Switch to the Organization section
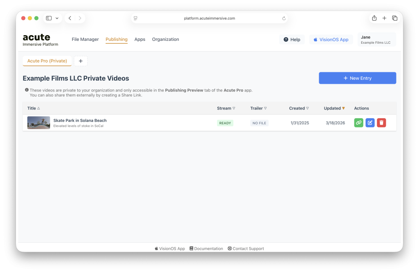The image size is (419, 273). pyautogui.click(x=165, y=40)
